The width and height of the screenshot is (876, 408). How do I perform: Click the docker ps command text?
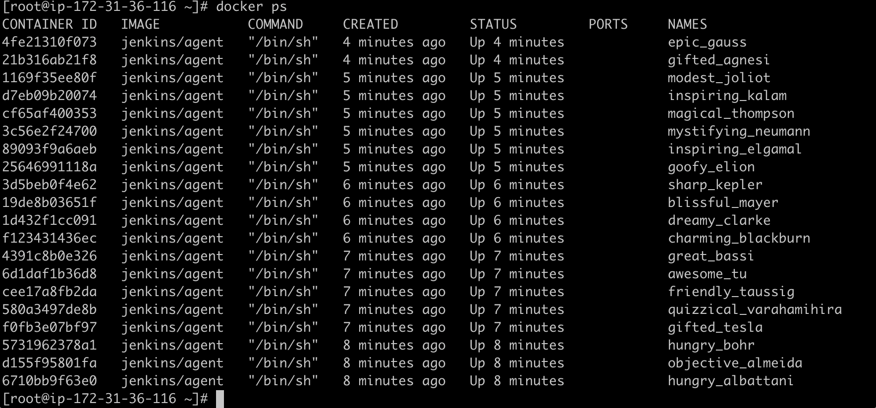[x=251, y=7]
